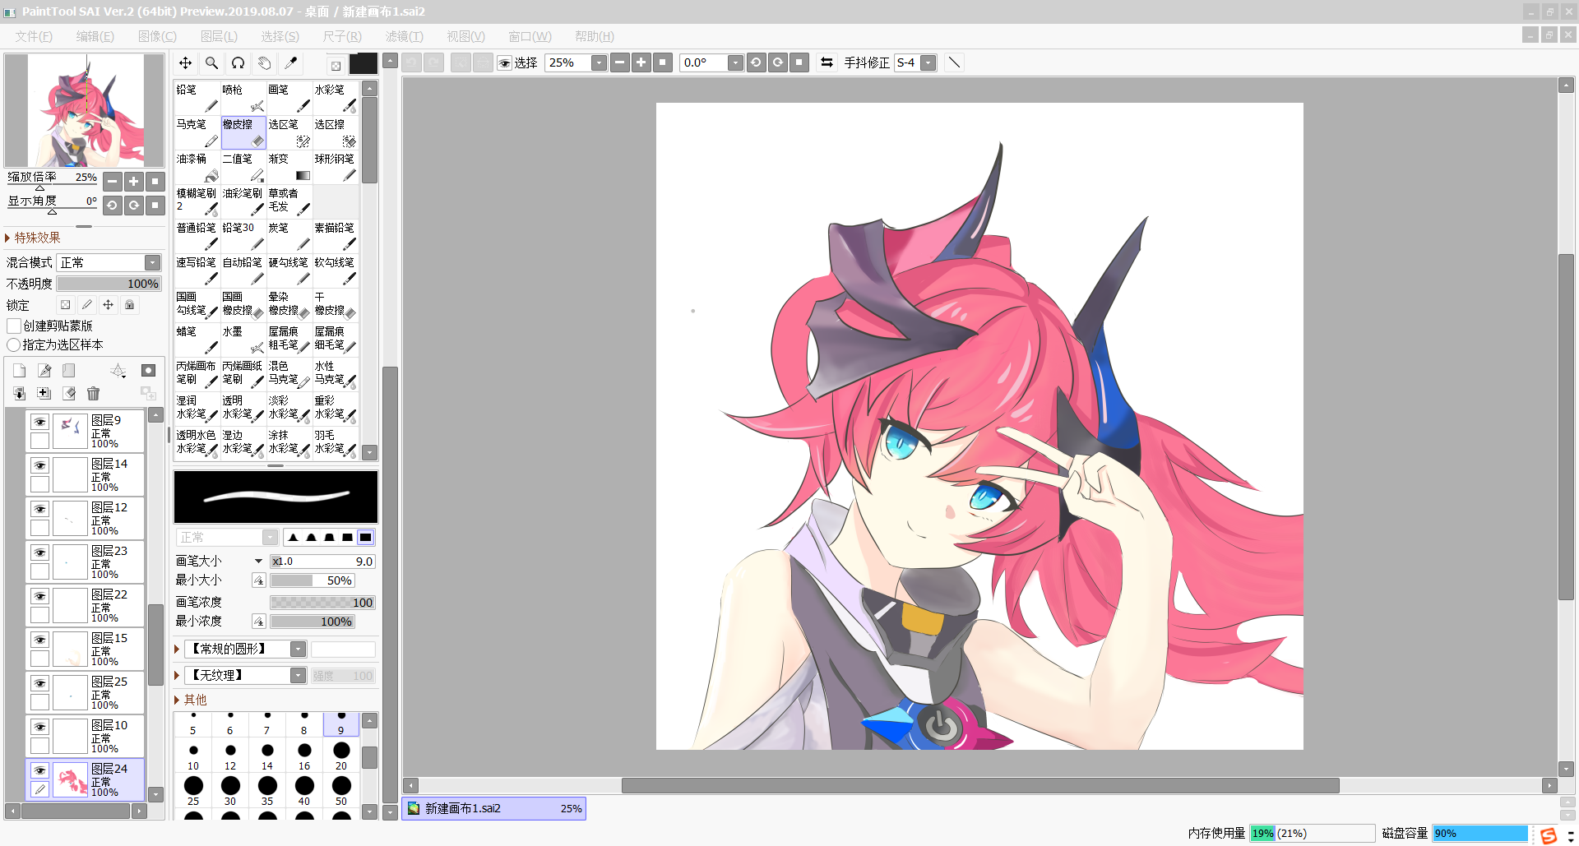Open the 图层(L) menu

point(219,36)
